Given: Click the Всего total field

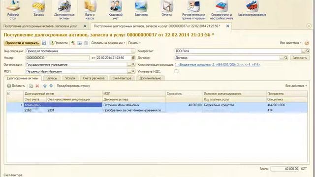Looking at the screenshot, I should (x=284, y=169).
